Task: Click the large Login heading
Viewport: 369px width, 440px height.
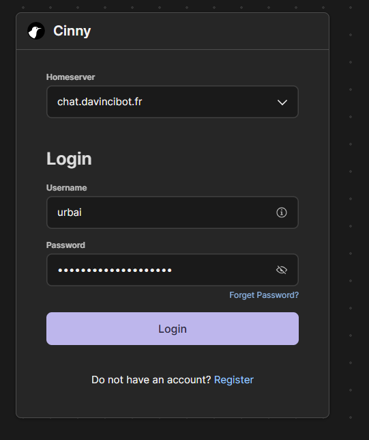Action: [x=69, y=159]
